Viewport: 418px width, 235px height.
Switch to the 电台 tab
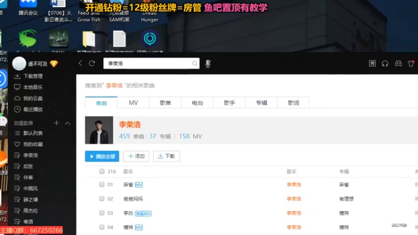(198, 102)
